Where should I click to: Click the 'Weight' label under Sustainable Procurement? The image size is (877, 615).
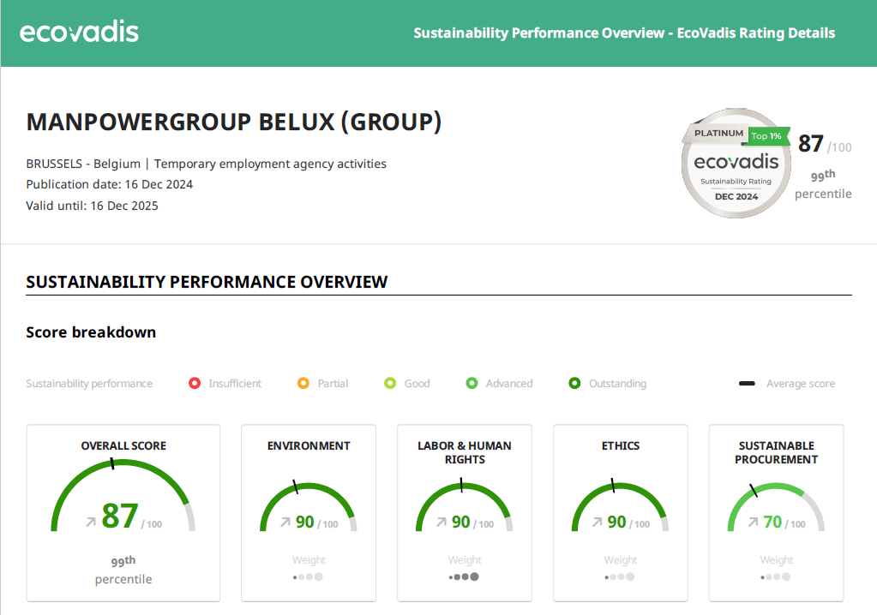click(777, 559)
